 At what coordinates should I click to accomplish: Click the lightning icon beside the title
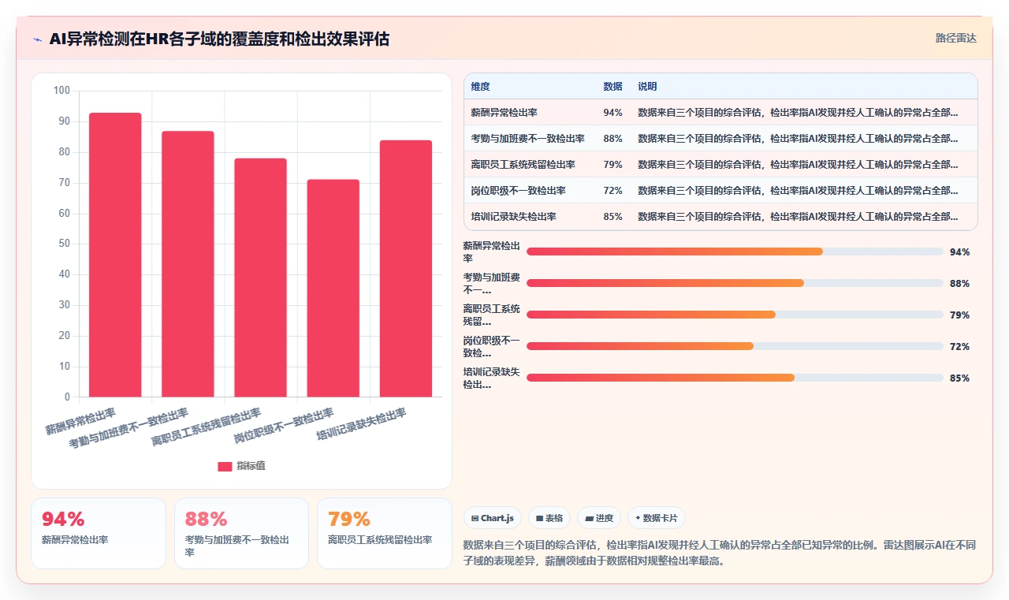(x=38, y=39)
